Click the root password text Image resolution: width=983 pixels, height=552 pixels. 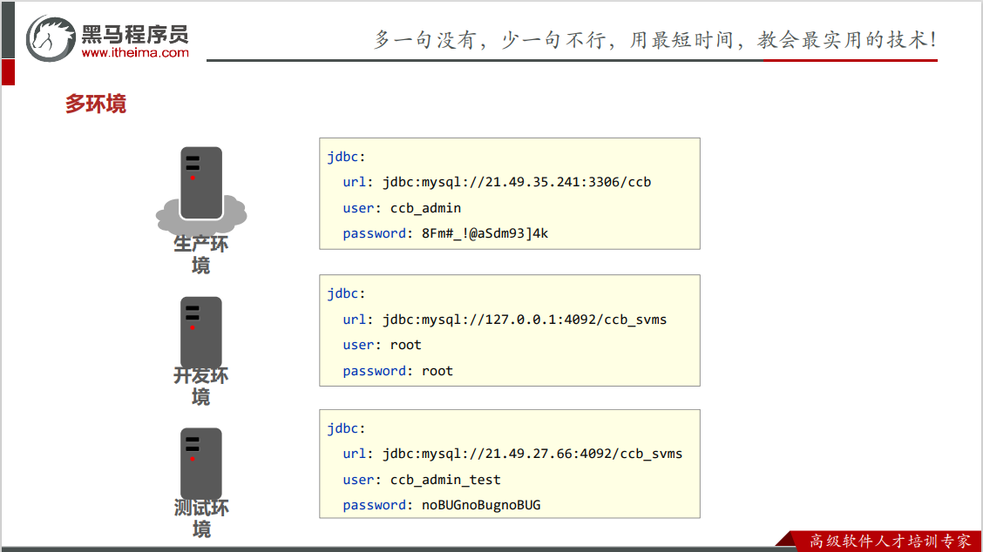438,370
